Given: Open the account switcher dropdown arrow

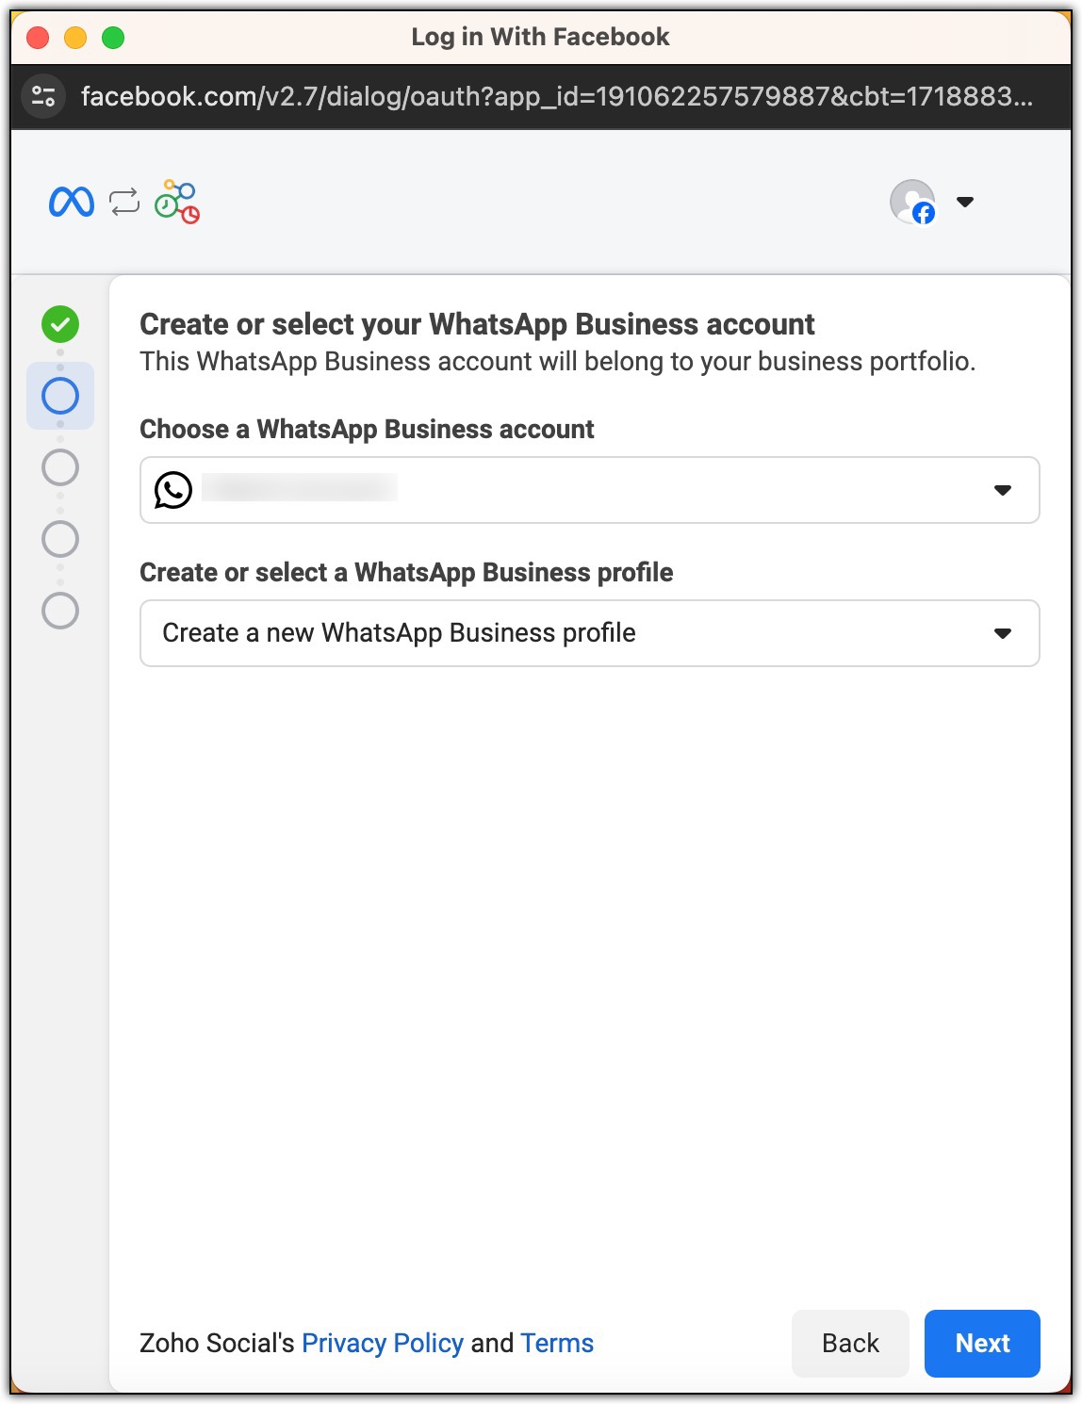Looking at the screenshot, I should (x=965, y=202).
